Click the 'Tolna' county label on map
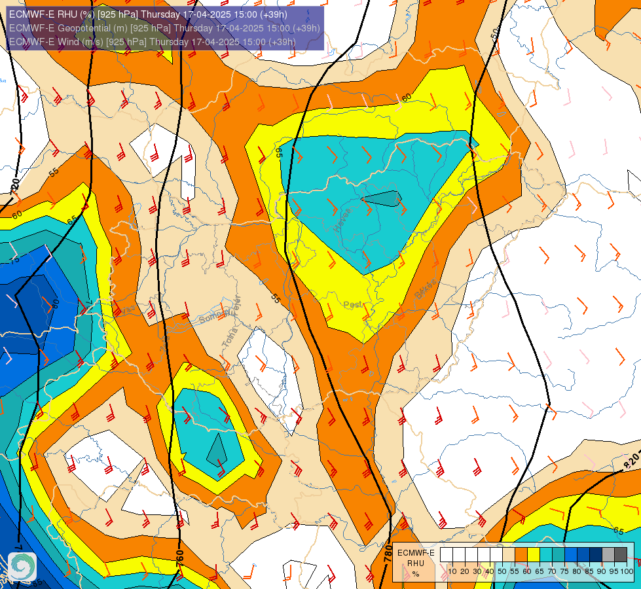 point(230,338)
